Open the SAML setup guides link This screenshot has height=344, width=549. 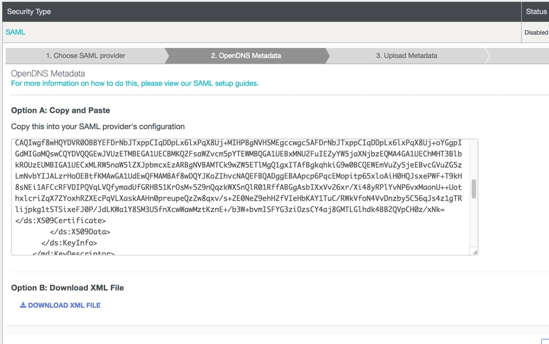coord(135,84)
